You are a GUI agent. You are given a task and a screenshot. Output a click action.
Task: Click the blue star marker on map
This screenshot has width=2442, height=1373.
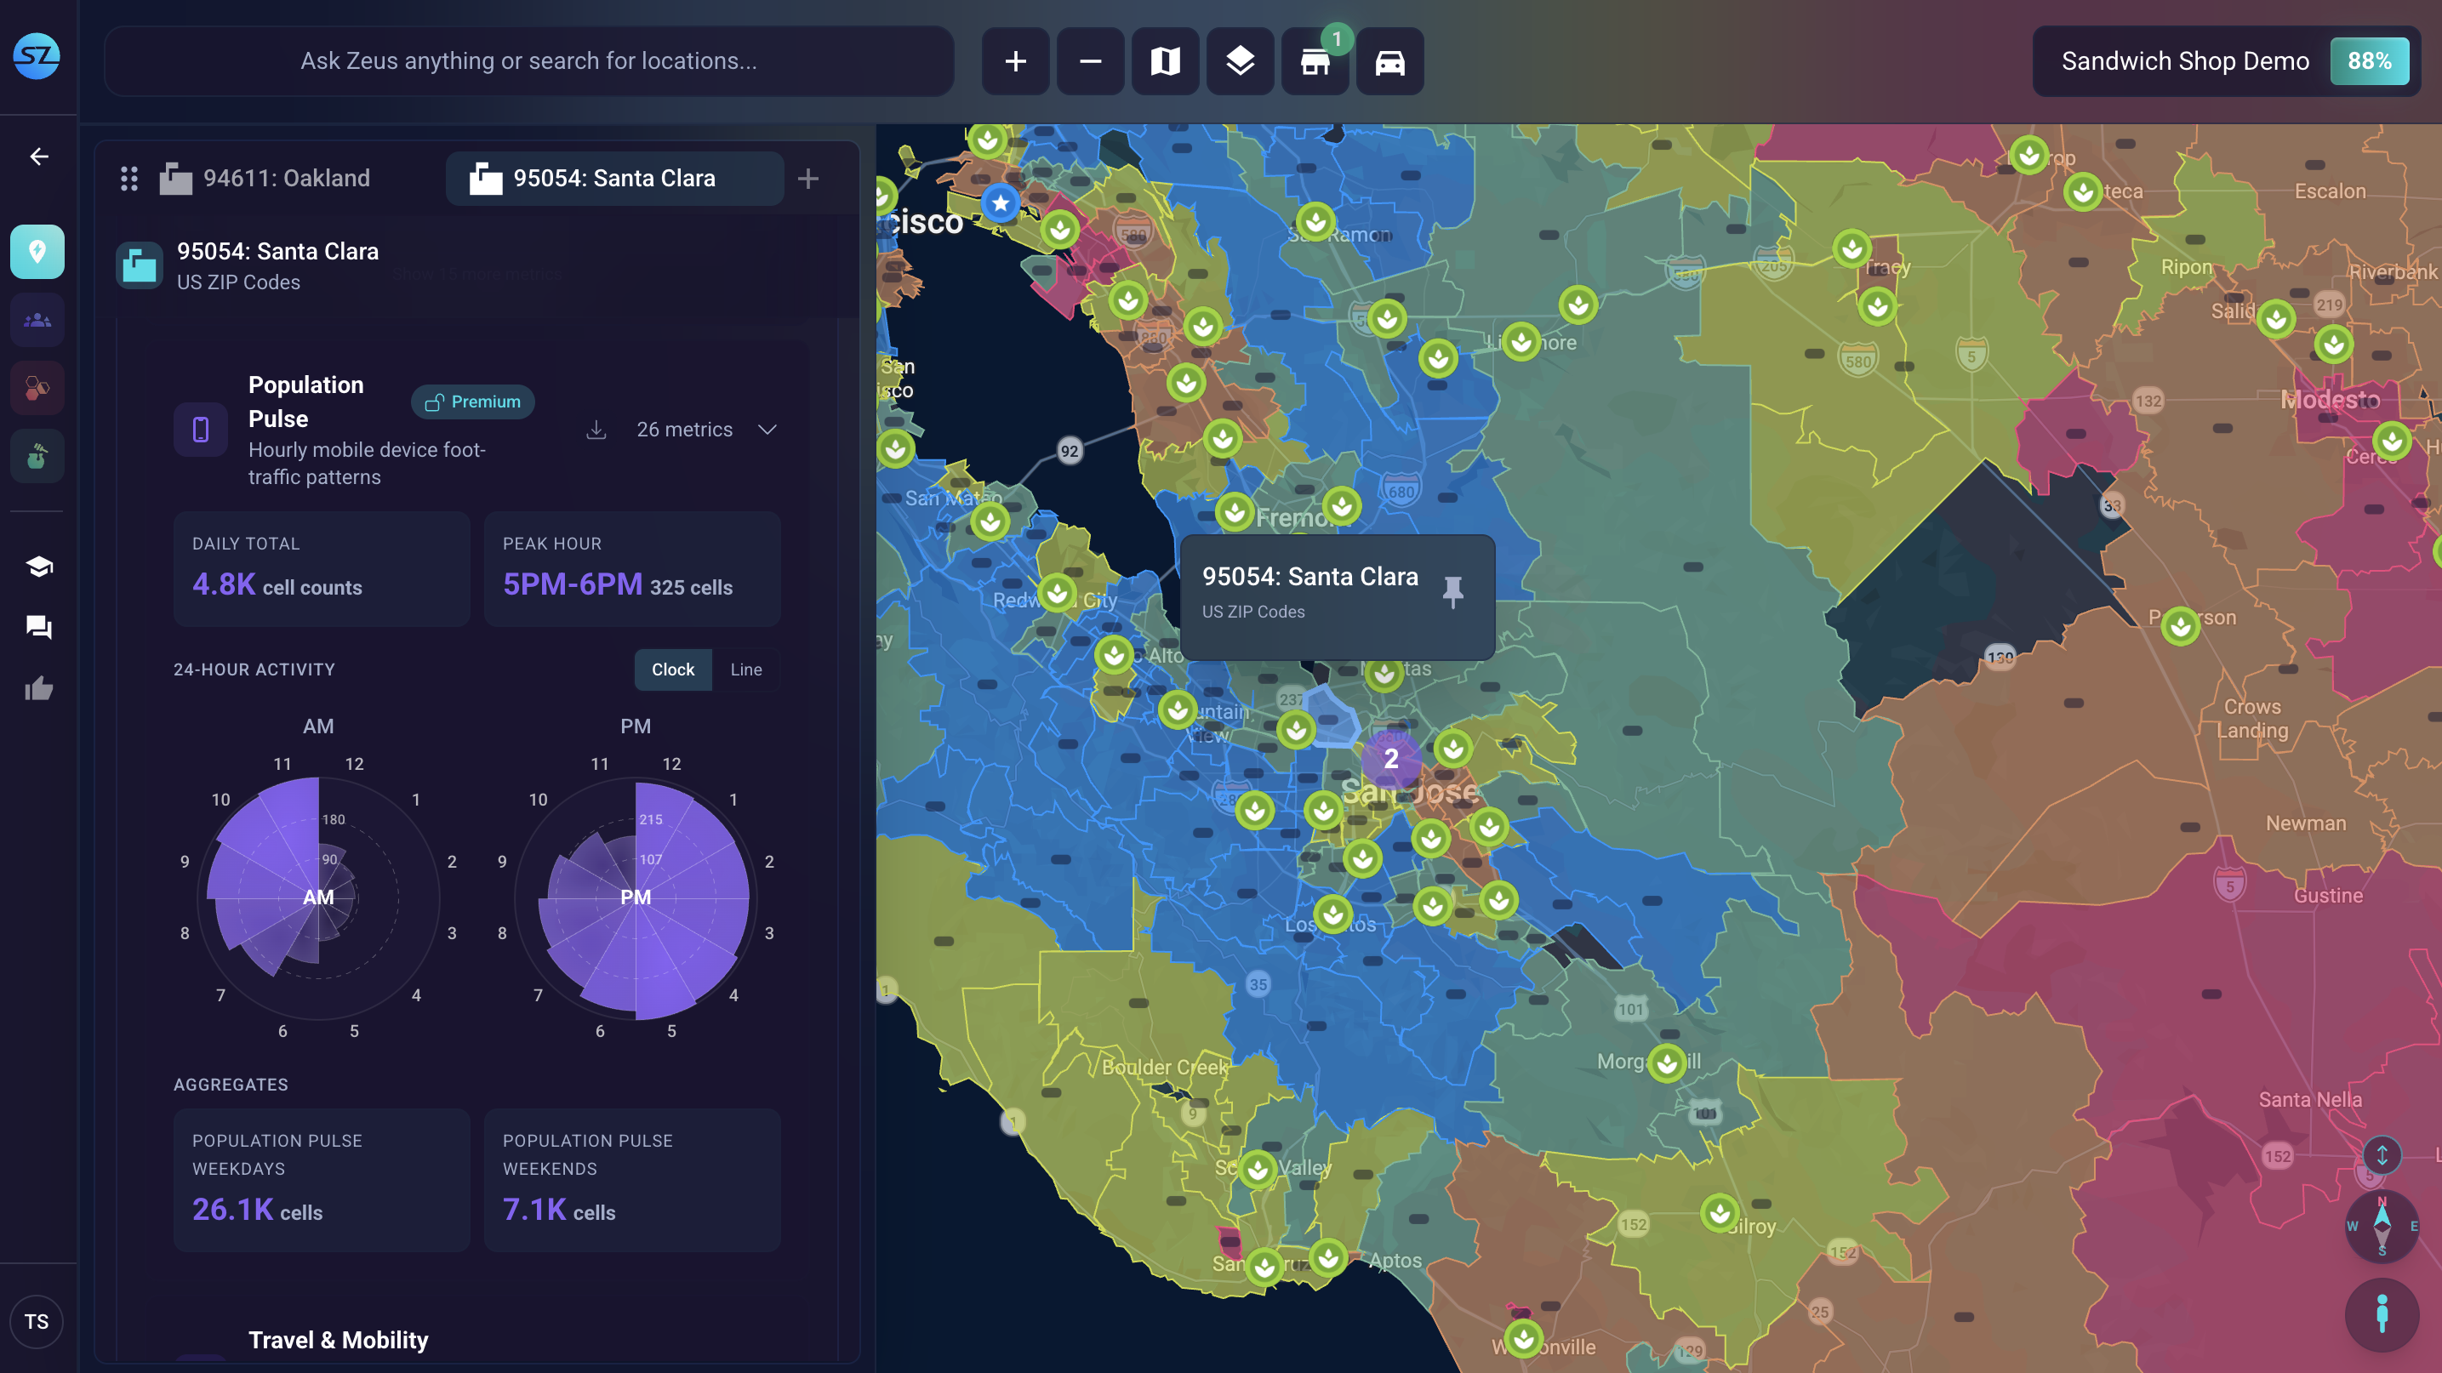[1000, 202]
